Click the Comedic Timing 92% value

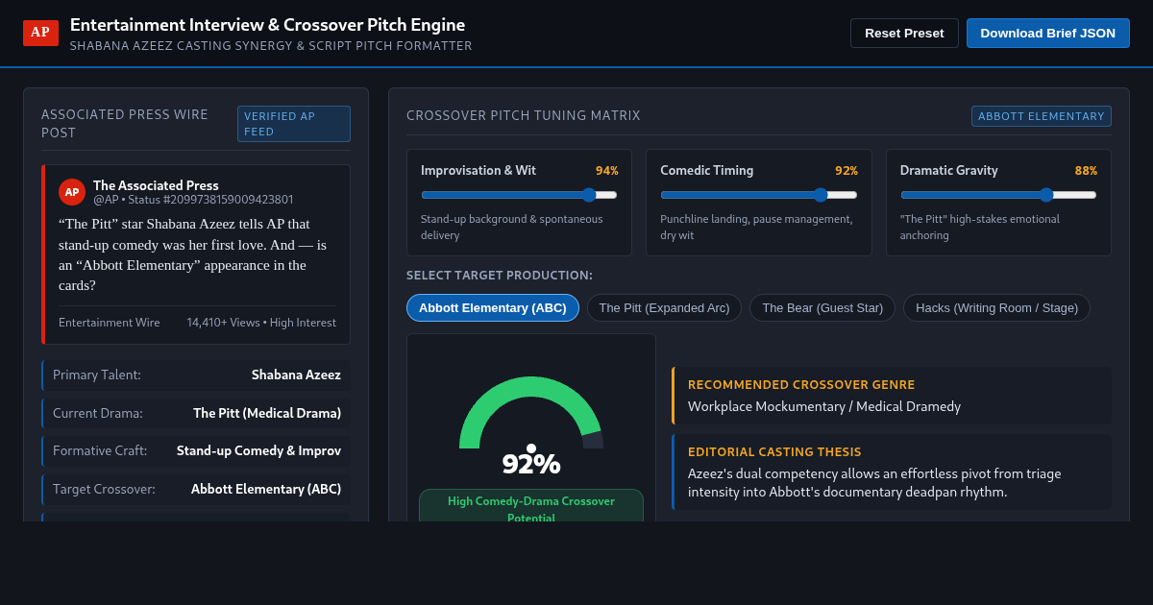point(846,171)
